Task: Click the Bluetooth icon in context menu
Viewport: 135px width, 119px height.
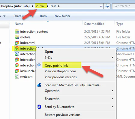Action: click(x=39, y=107)
